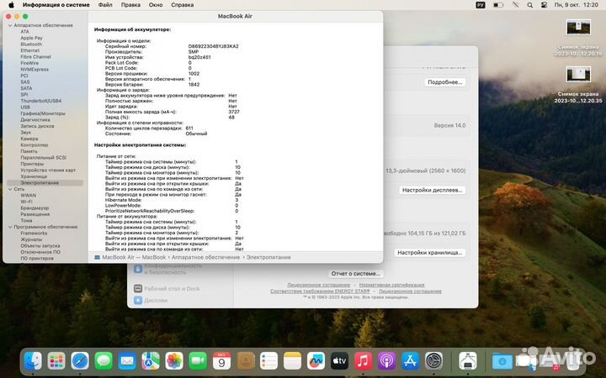
Task: Select Электропитание in sidebar
Action: pyautogui.click(x=45, y=183)
